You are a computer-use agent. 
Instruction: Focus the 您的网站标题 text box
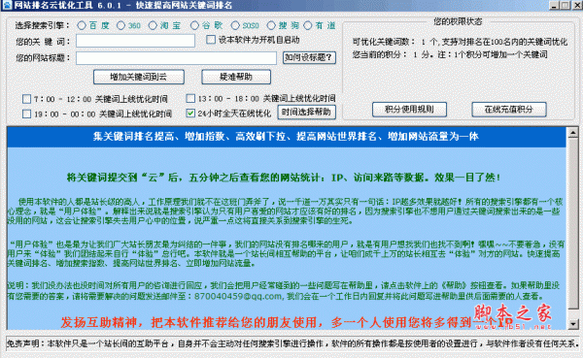(x=176, y=58)
